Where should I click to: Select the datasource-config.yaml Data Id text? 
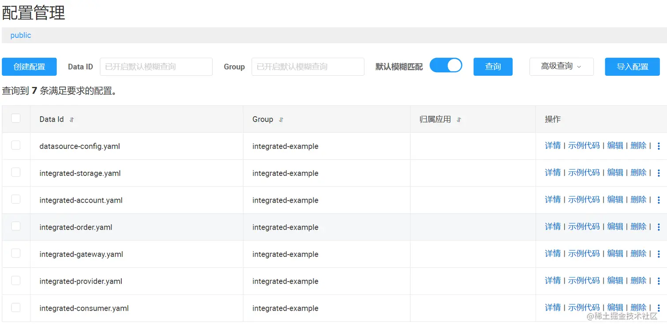click(80, 146)
